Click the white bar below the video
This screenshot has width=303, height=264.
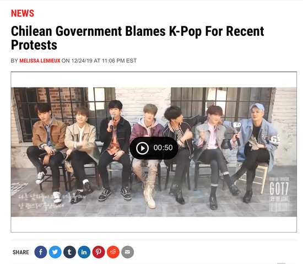coord(154,224)
